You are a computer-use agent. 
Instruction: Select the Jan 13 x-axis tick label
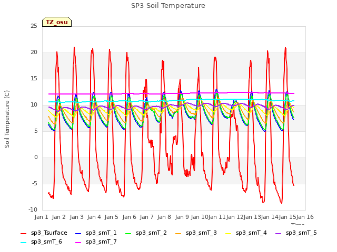(x=252, y=217)
